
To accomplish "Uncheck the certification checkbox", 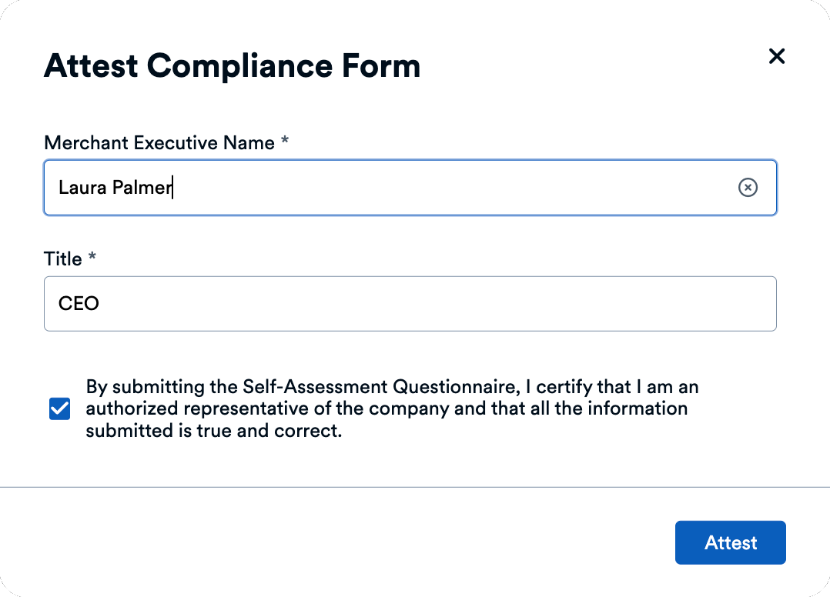I will tap(59, 409).
